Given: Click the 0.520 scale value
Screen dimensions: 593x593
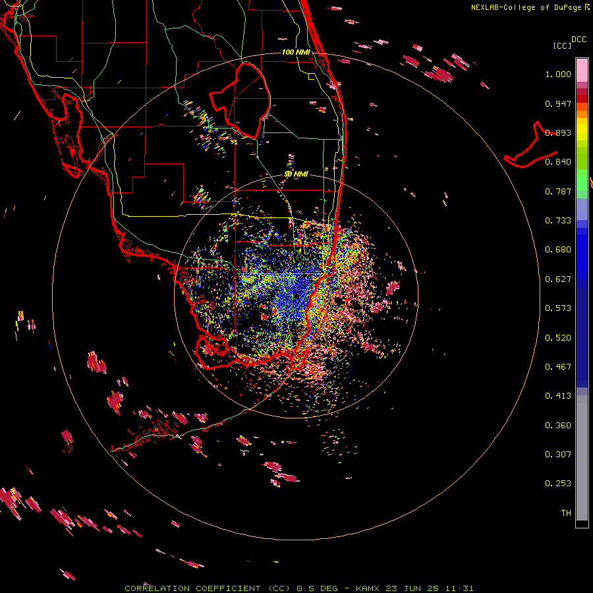Looking at the screenshot, I should point(558,338).
